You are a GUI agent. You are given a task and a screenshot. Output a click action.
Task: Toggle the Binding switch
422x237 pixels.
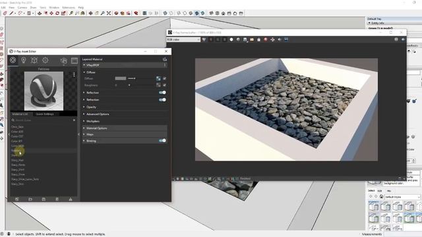162,140
